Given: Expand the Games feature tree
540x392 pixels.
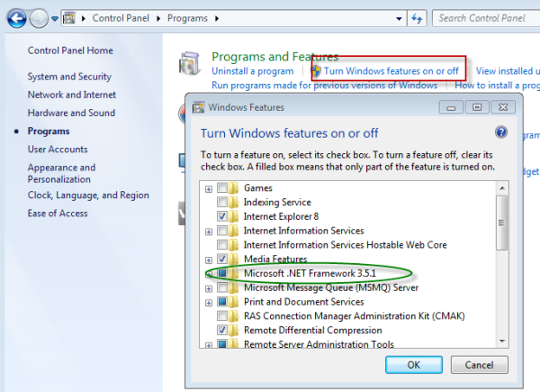Looking at the screenshot, I should tap(209, 188).
